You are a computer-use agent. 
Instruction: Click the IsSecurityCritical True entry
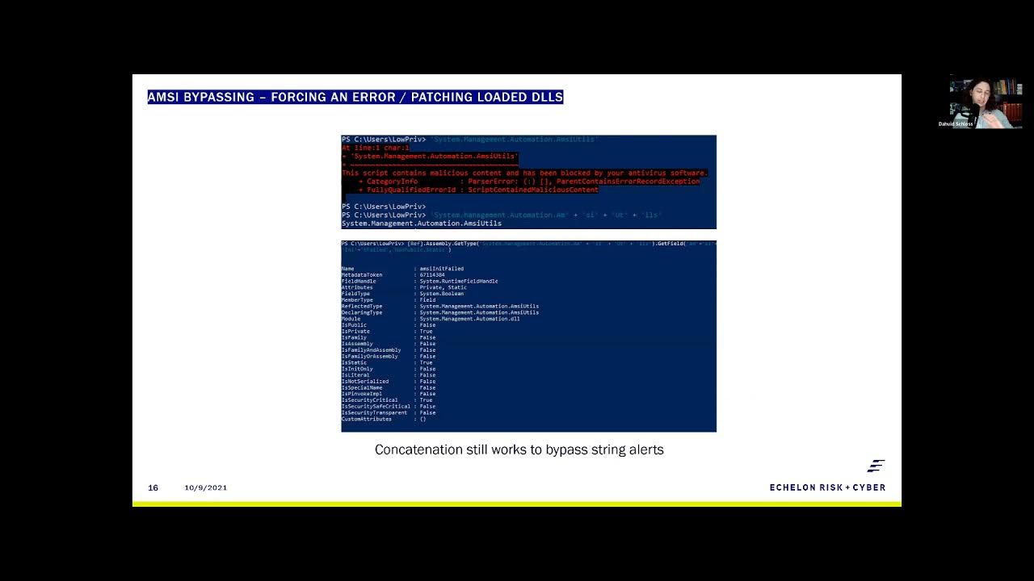tap(388, 399)
